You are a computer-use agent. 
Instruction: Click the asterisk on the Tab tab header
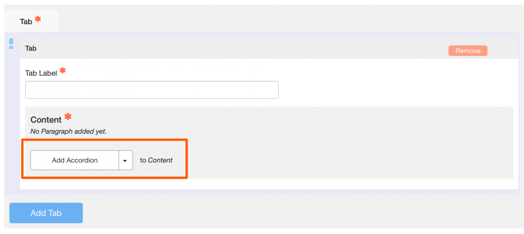(x=38, y=18)
